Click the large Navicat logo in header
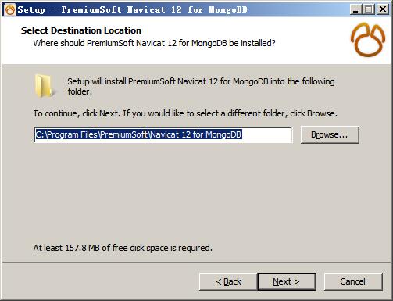Viewport: 393px width, 301px height. pos(368,40)
